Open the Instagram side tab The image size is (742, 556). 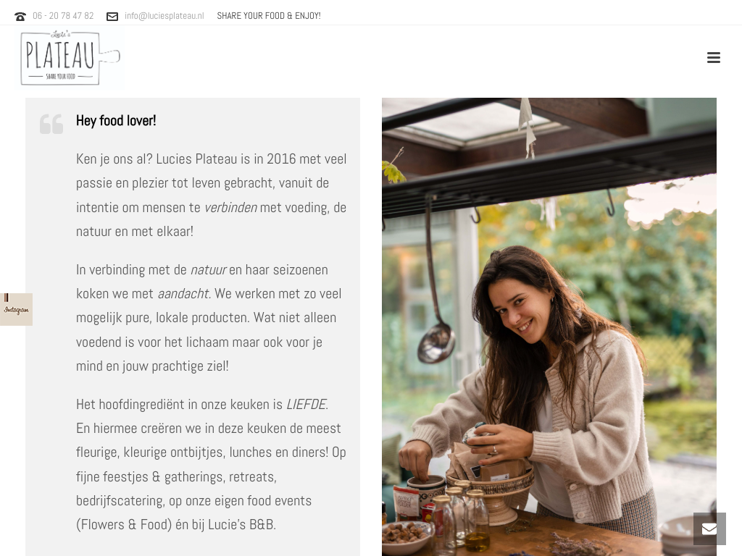click(16, 309)
